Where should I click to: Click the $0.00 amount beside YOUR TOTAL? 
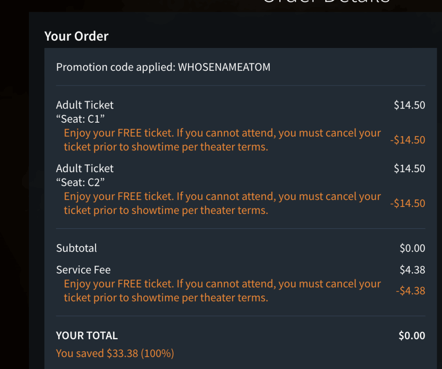pyautogui.click(x=412, y=336)
